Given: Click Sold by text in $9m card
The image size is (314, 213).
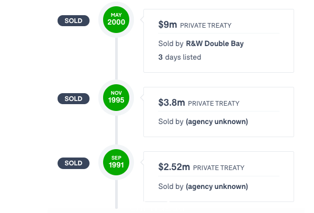Looking at the screenshot, I should (x=171, y=43).
